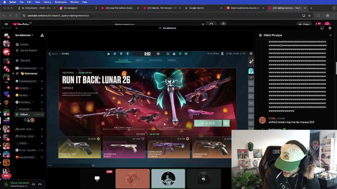337x189 pixels.
Task: Open the YouTube hamburger menu icon
Action: tap(6, 24)
